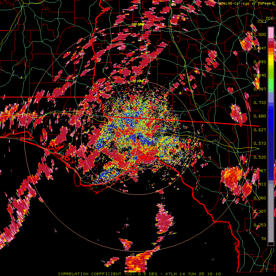Pick the pink band of the color scale
Viewport: 276px width, 276px height.
click(271, 33)
